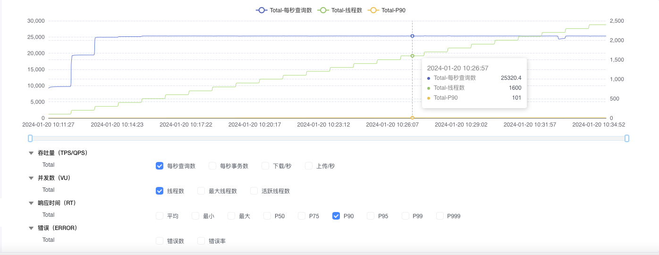Check the 平均 response time option

coord(160,216)
